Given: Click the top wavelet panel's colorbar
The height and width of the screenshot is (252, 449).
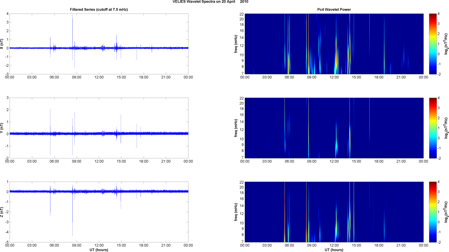Looking at the screenshot, I should 433,44.
